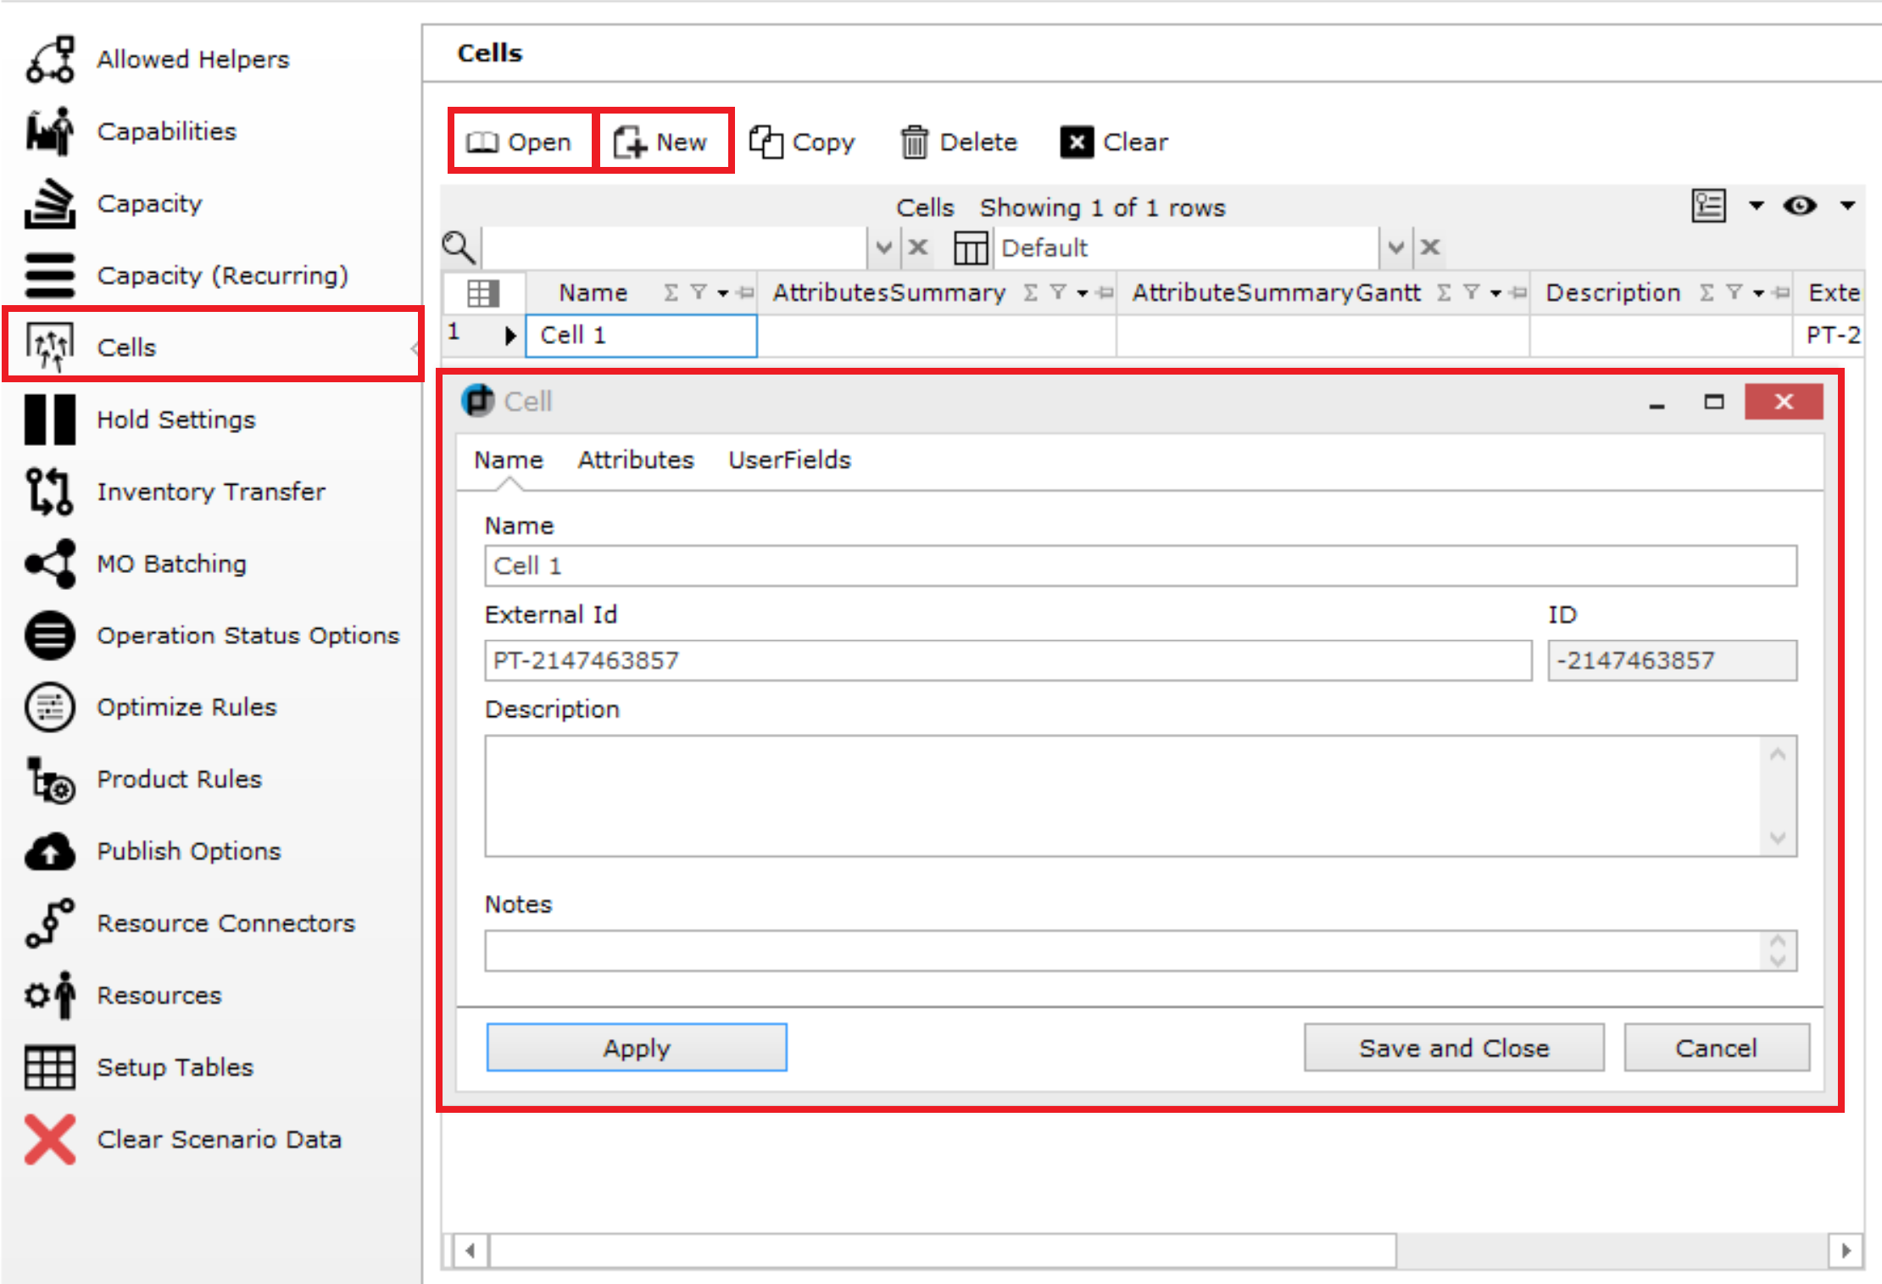The width and height of the screenshot is (1882, 1284).
Task: Open Operation Status Options in the sidebar
Action: (248, 636)
